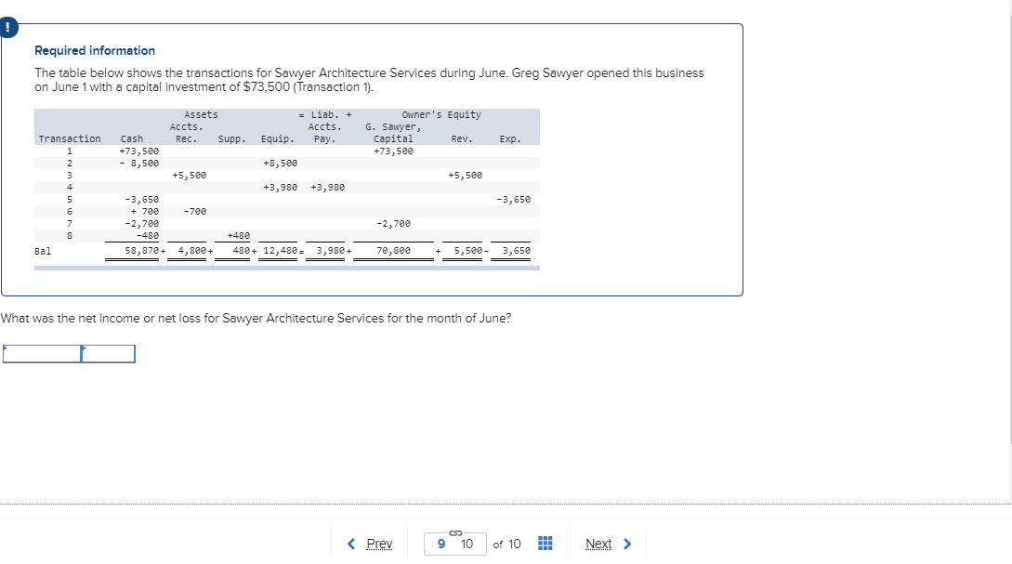Click the grid of blue squares navigator
1012x564 pixels.
[x=544, y=544]
